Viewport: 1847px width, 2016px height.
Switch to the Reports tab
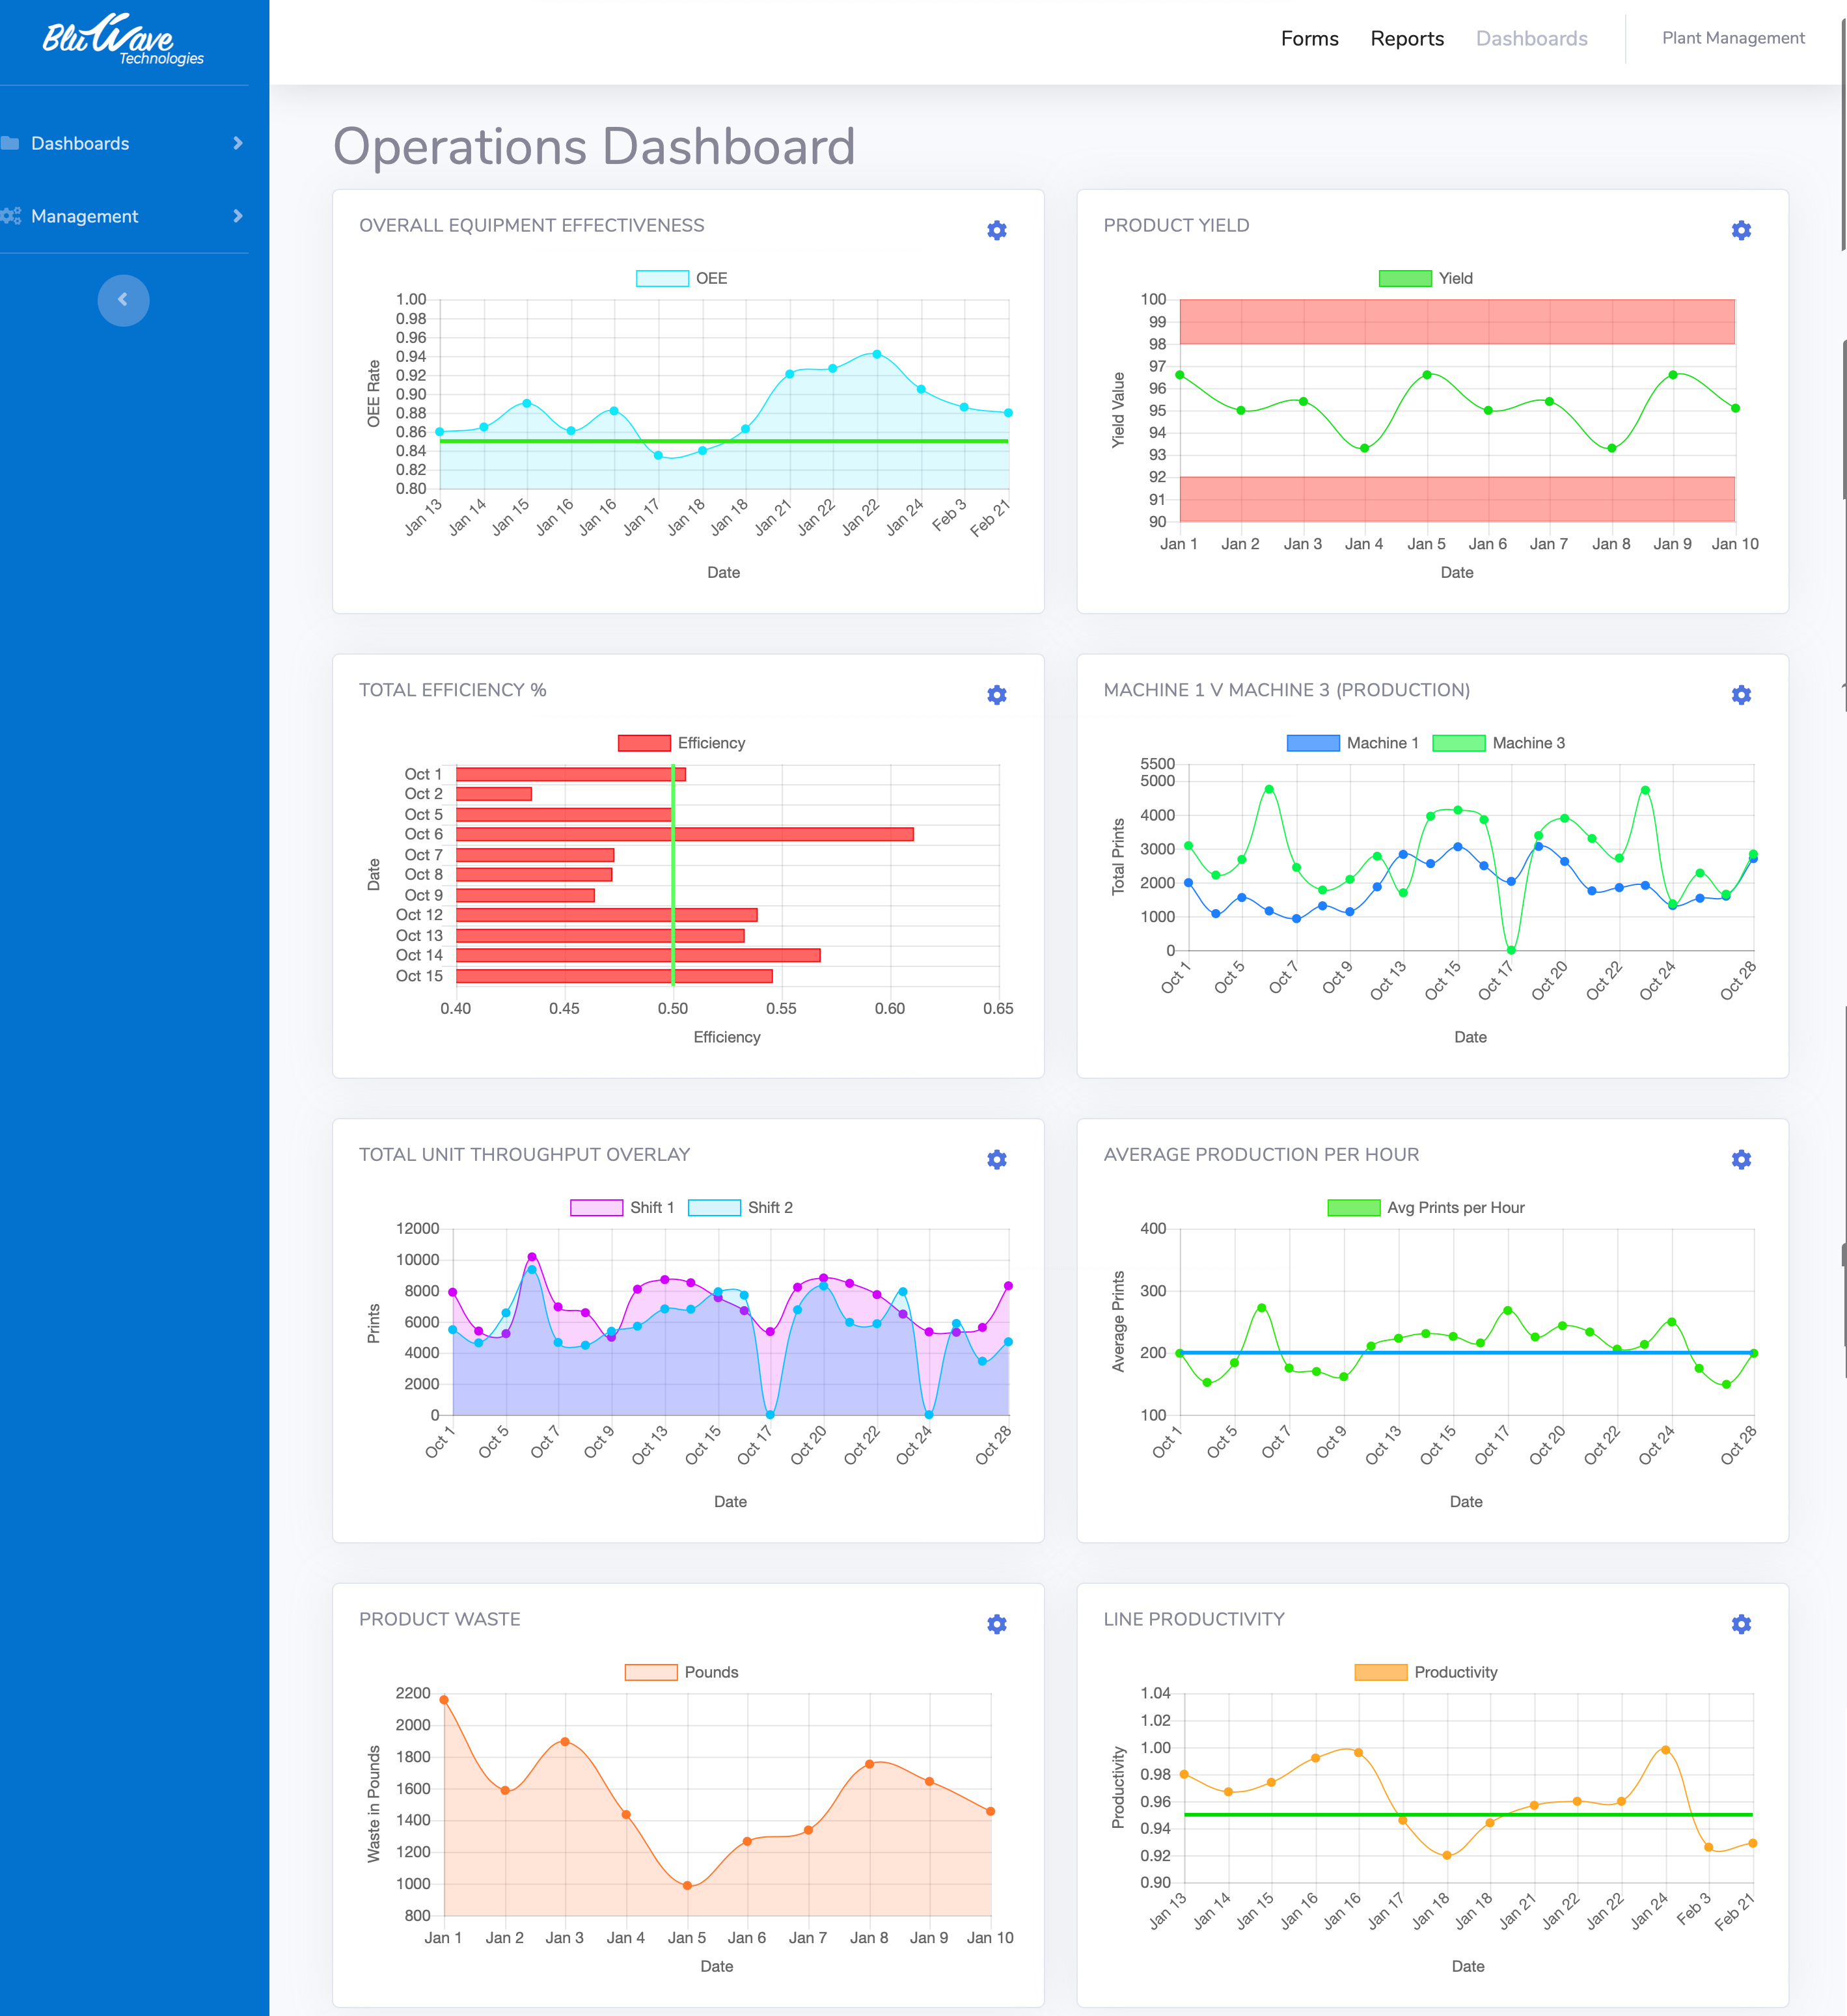click(x=1407, y=38)
